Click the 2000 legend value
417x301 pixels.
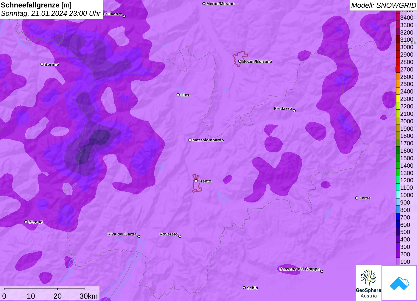point(407,121)
